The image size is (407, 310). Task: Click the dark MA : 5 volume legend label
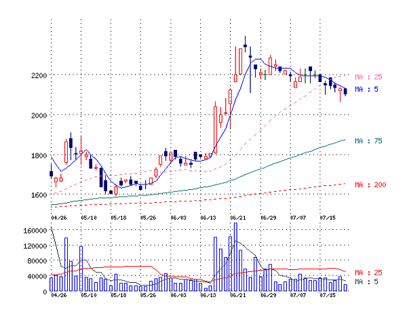point(366,282)
